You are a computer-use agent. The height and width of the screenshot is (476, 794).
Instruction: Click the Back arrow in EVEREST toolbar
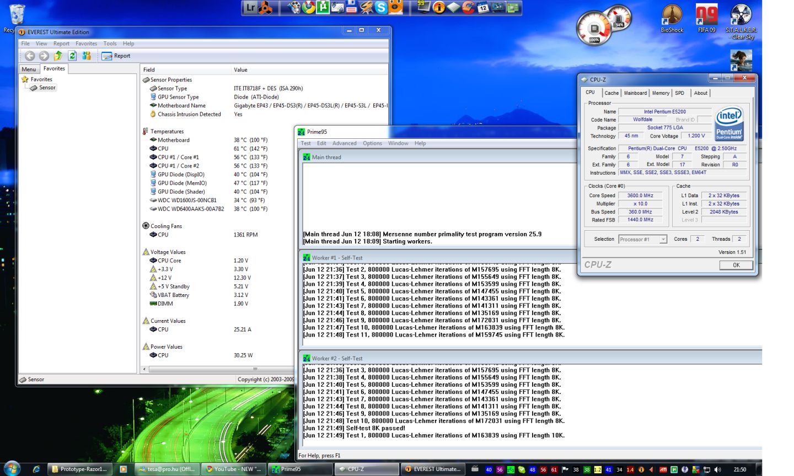pyautogui.click(x=30, y=56)
